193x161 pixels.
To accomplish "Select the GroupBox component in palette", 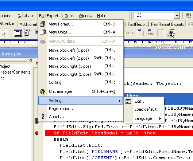I will [x=140, y=33].
